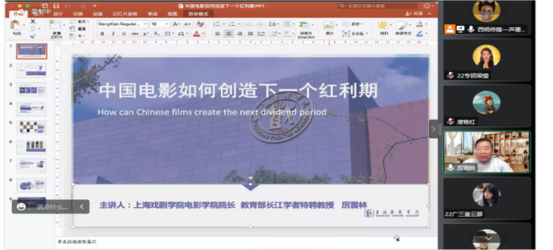Click the save icon in title bar
This screenshot has width=553, height=250.
pos(56,6)
